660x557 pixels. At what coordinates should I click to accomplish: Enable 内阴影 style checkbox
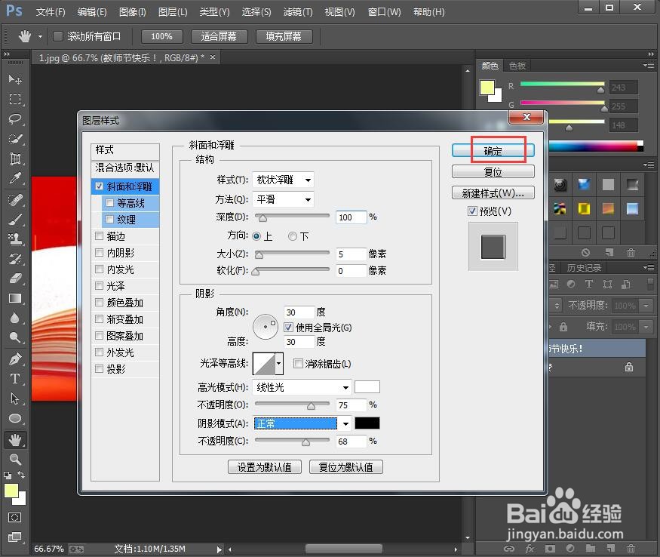click(100, 252)
